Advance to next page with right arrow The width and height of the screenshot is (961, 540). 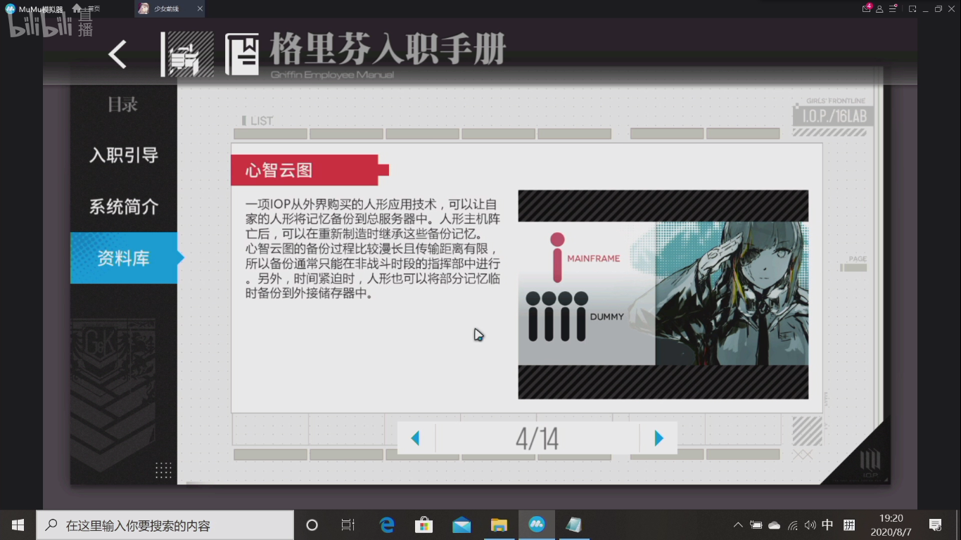pos(658,439)
